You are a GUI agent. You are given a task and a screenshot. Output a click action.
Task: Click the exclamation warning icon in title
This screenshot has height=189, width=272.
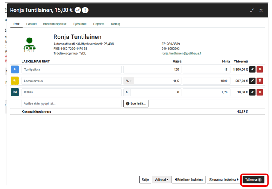point(85,10)
